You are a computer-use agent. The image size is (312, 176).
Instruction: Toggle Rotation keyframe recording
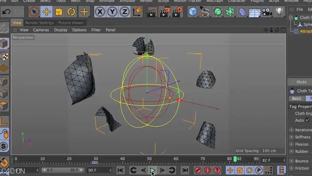click(249, 170)
